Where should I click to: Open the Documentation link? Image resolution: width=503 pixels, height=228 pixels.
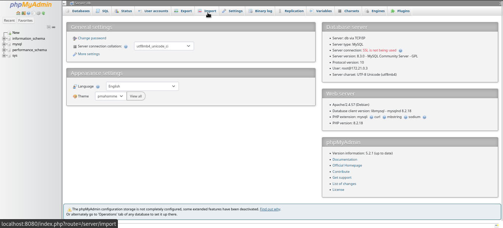click(345, 160)
